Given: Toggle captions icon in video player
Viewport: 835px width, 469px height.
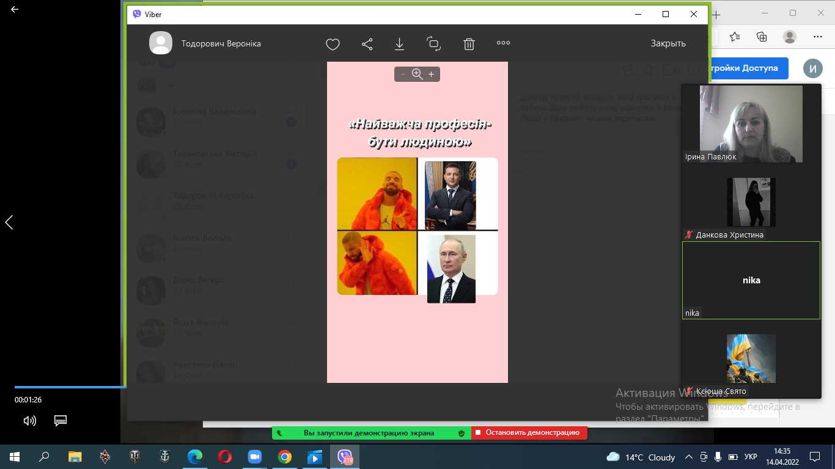Looking at the screenshot, I should tap(60, 421).
